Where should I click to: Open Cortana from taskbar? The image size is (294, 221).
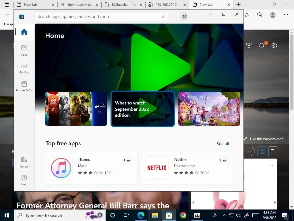(112, 215)
